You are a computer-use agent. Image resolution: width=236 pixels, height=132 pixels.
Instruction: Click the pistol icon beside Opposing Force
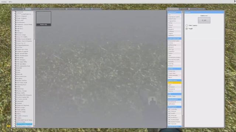(15, 85)
